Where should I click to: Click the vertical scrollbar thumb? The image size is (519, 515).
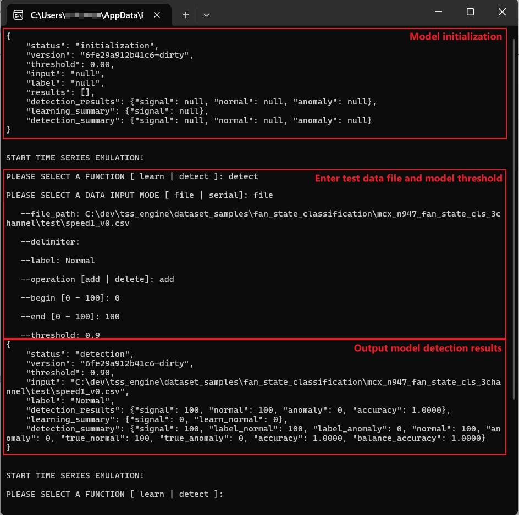[515, 220]
